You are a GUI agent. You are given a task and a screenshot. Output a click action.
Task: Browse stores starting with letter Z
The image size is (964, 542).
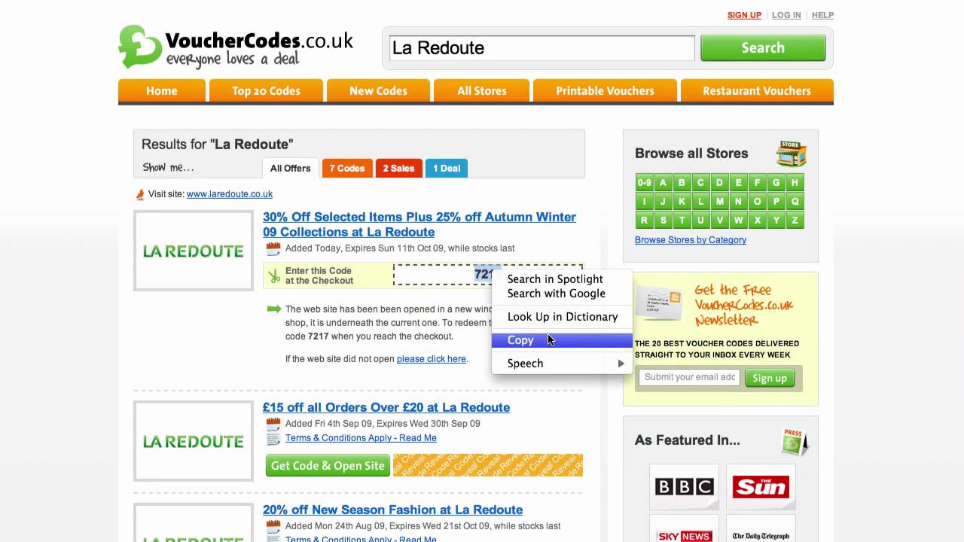coord(795,221)
